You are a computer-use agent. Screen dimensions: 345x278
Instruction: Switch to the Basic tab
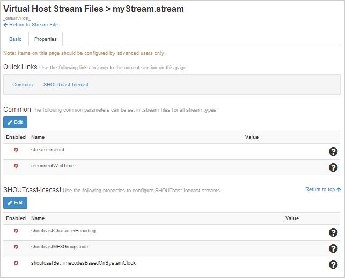[16, 39]
